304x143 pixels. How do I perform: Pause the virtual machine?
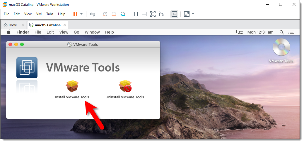coord(75,14)
